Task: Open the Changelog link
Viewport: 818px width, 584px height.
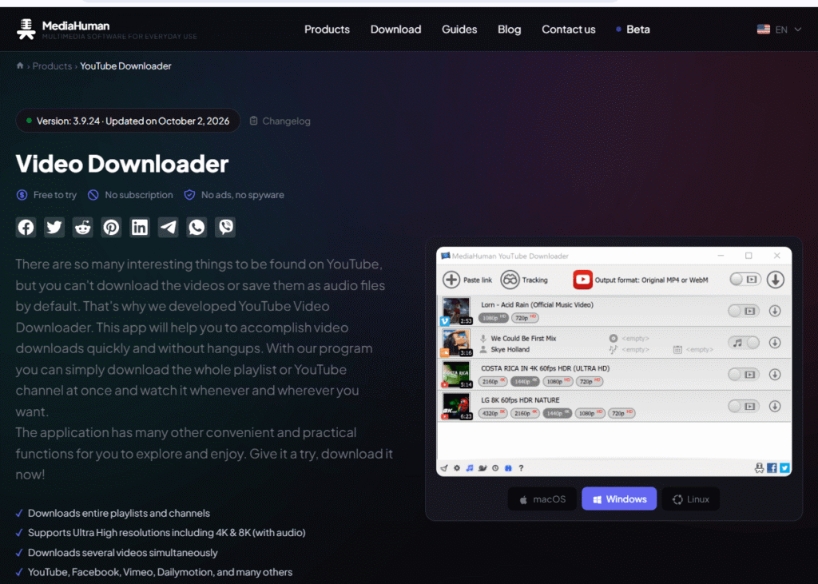Action: click(280, 121)
